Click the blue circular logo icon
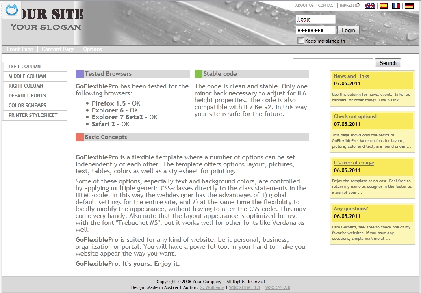Viewport: 421px width, 293px height. (x=12, y=10)
